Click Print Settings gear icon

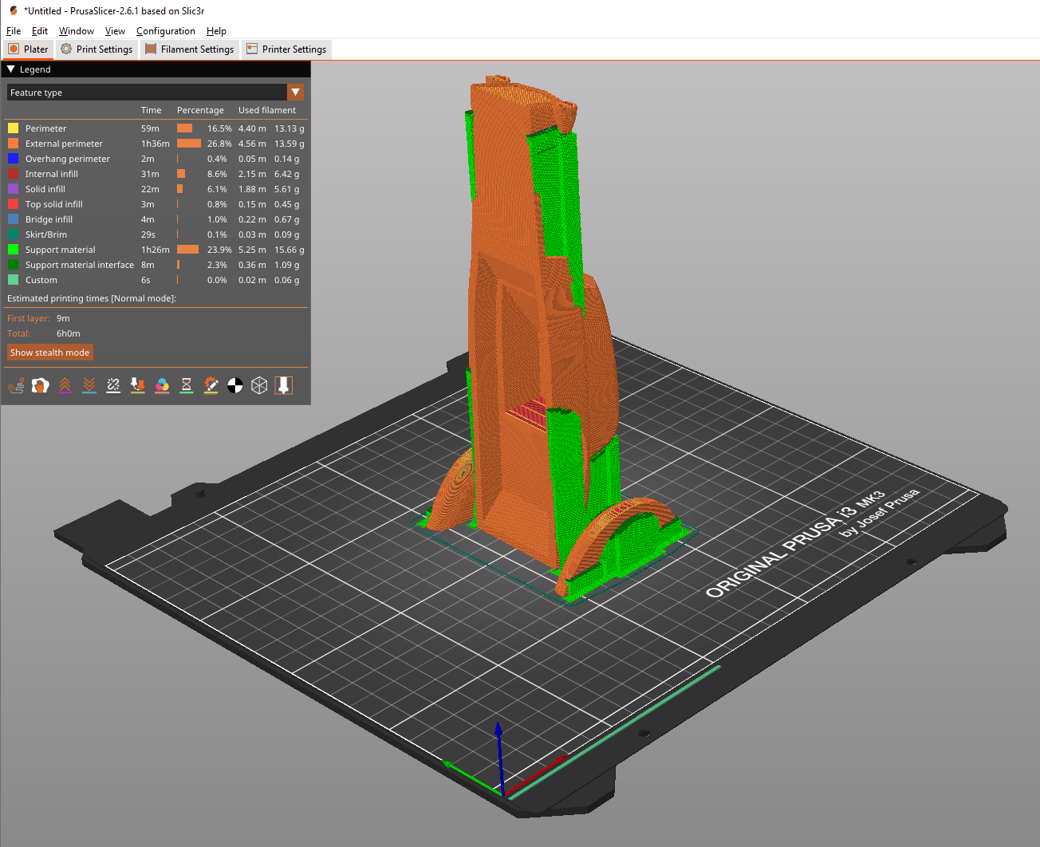point(66,49)
